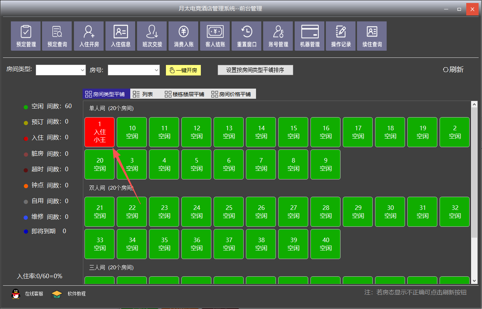
Task: Switch to the 楼栋楼层平铺 tab
Action: pyautogui.click(x=184, y=94)
